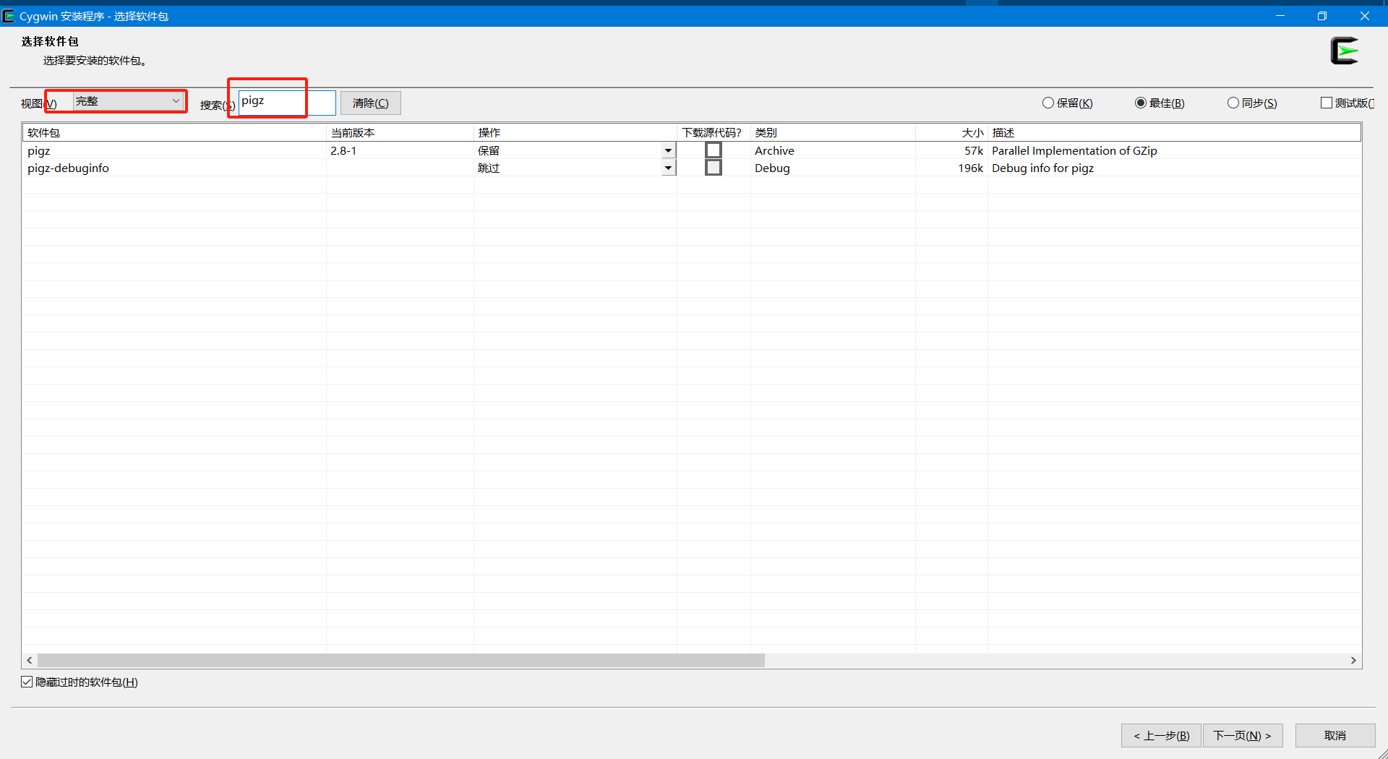Click the 搜索 search field containing pigz
This screenshot has height=759, width=1388.
point(287,102)
